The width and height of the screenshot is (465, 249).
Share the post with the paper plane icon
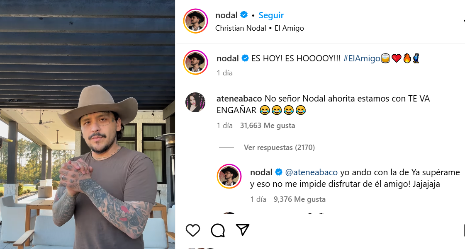pos(243,230)
